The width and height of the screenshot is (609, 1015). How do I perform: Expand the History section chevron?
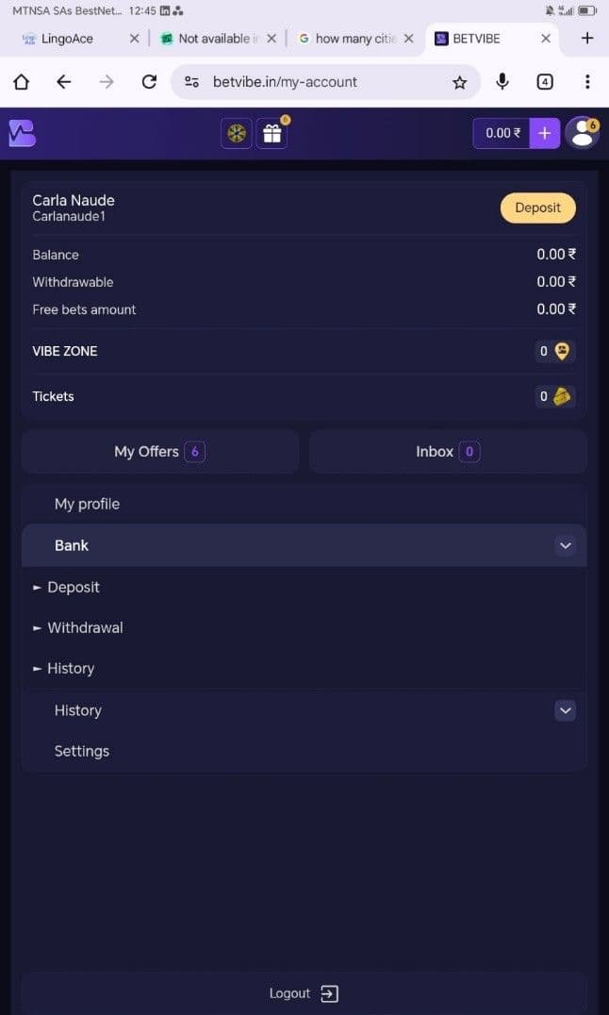[565, 709]
